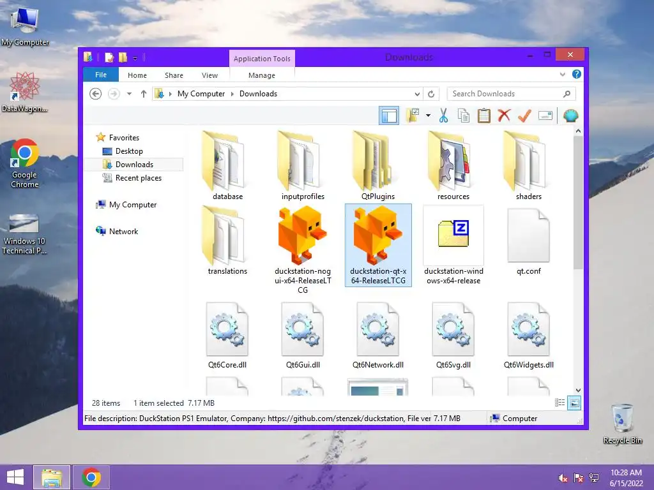The width and height of the screenshot is (654, 490).
Task: Click the Rename toolbar icon
Action: (545, 115)
